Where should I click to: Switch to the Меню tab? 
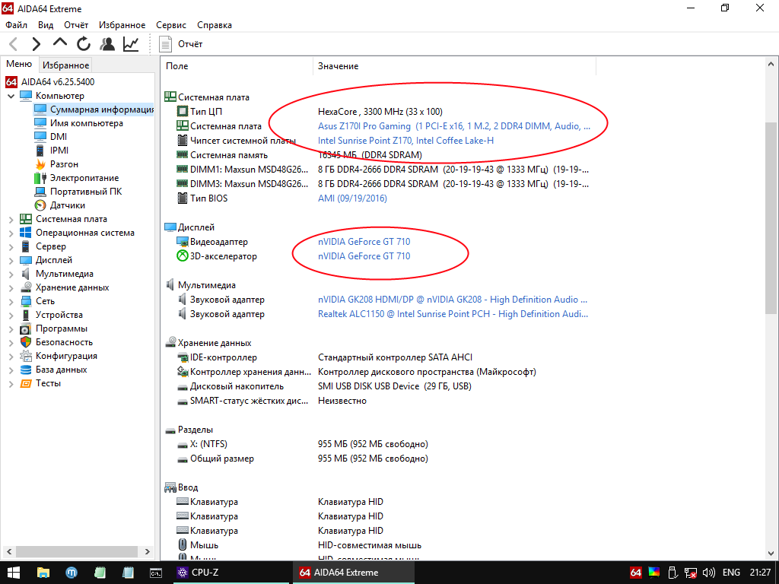coord(19,64)
